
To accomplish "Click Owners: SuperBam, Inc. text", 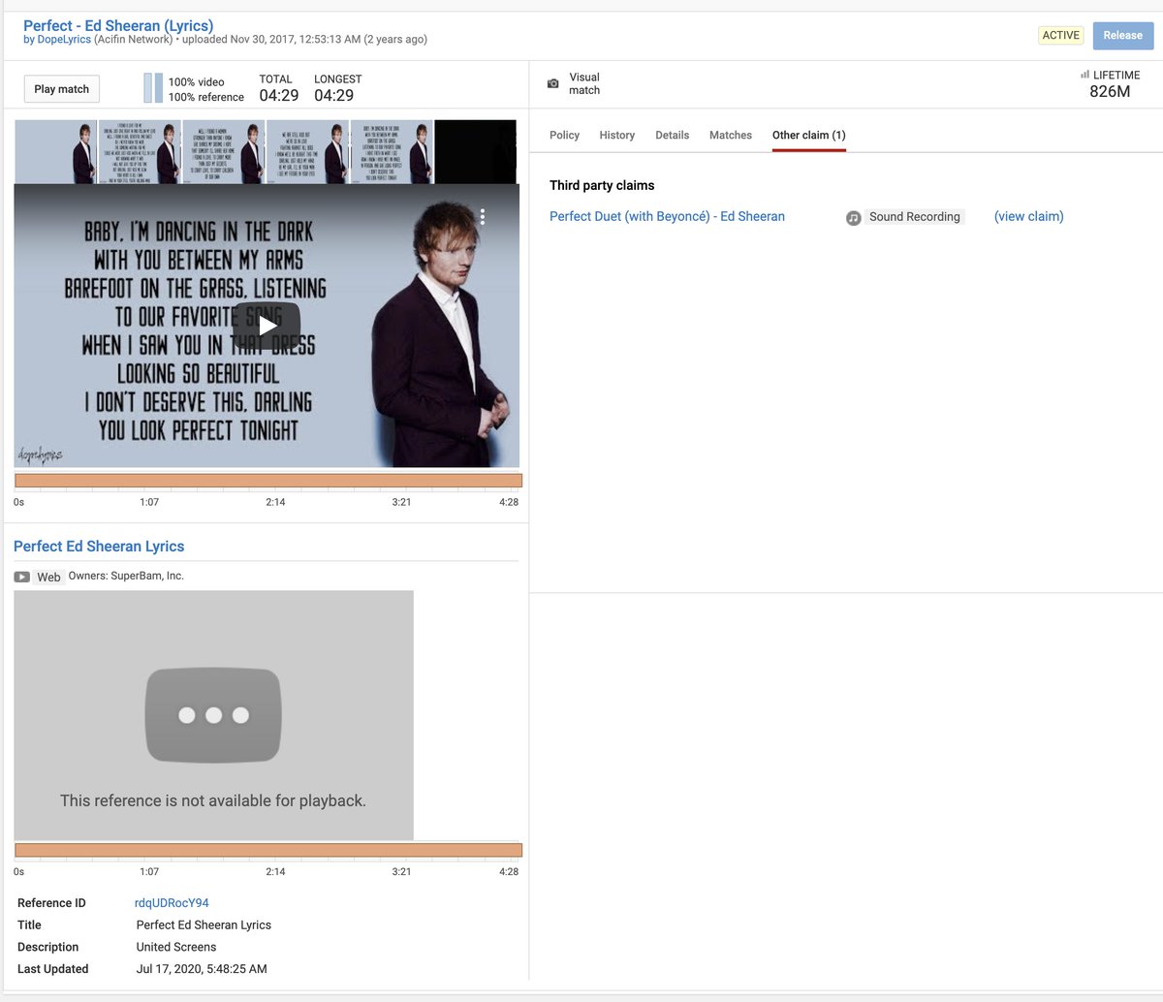I will point(126,576).
